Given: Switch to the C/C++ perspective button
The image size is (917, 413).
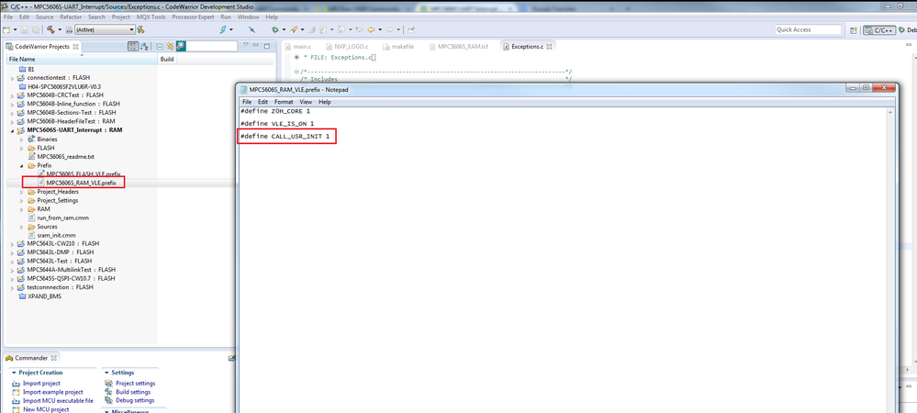Looking at the screenshot, I should 879,30.
